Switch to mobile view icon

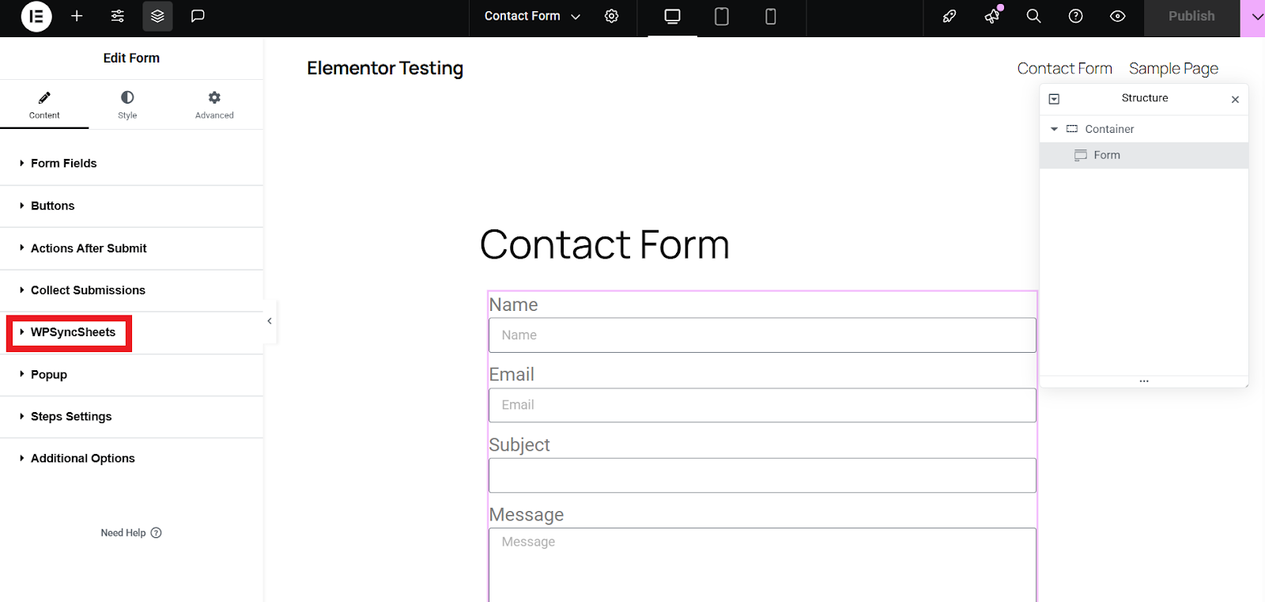771,16
